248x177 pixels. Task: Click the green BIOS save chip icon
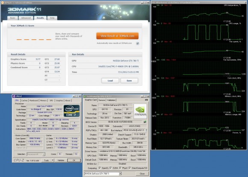point(145,122)
